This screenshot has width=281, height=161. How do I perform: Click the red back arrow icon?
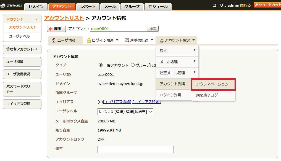pos(51,29)
